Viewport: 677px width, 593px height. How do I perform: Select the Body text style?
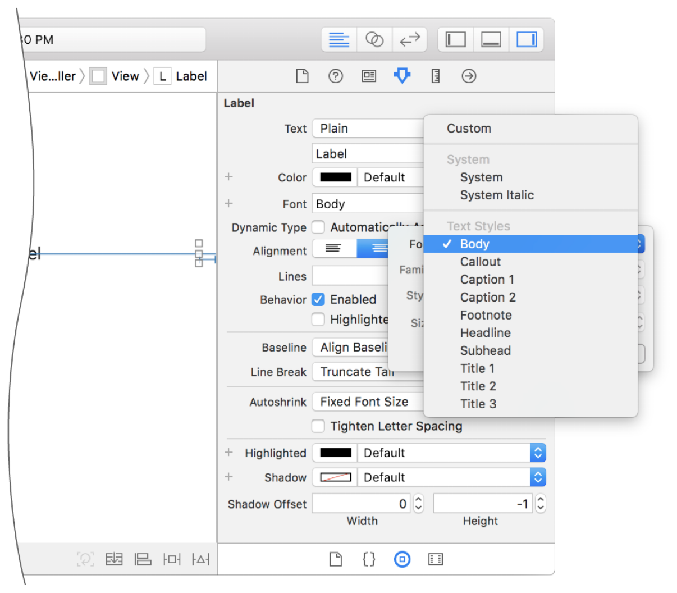(x=530, y=244)
